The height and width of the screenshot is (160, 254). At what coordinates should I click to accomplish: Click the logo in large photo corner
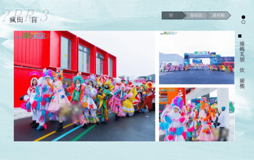click(x=33, y=36)
